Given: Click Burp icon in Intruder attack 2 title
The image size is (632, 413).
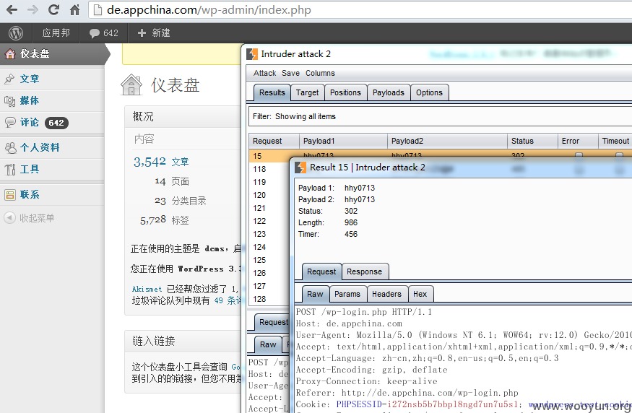Looking at the screenshot, I should coord(252,54).
